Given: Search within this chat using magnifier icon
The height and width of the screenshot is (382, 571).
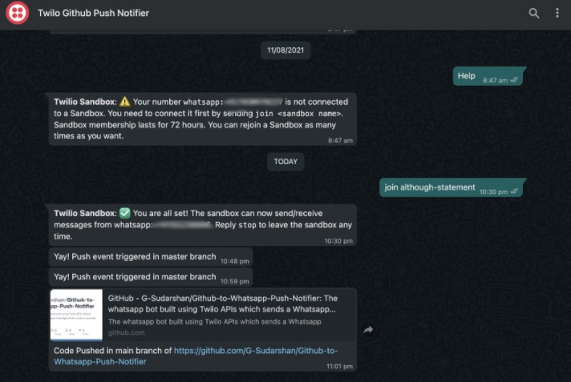Looking at the screenshot, I should (x=534, y=13).
